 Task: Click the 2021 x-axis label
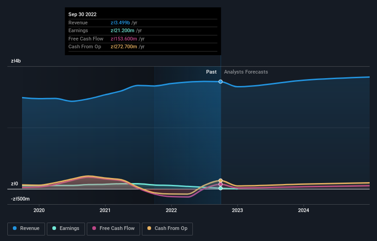105,210
